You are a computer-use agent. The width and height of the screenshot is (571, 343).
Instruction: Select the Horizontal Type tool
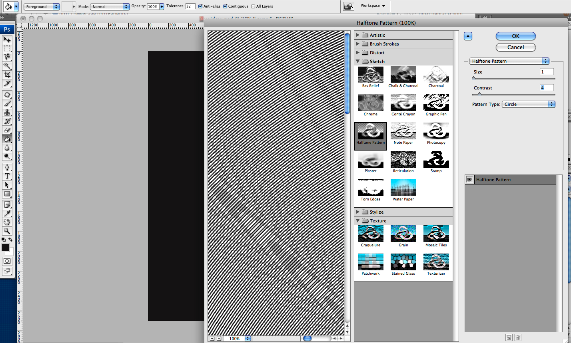[x=7, y=176]
